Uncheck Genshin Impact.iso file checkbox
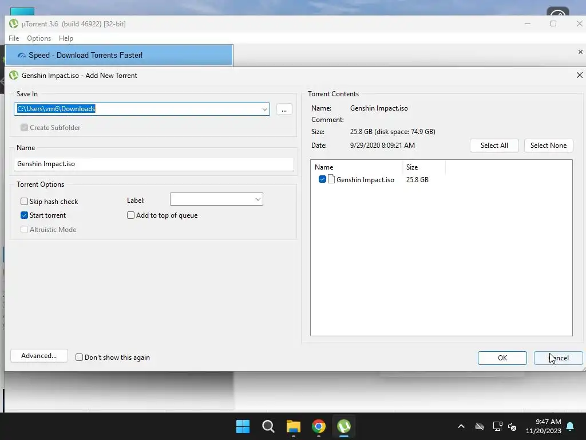Image resolution: width=586 pixels, height=440 pixels. [x=322, y=179]
